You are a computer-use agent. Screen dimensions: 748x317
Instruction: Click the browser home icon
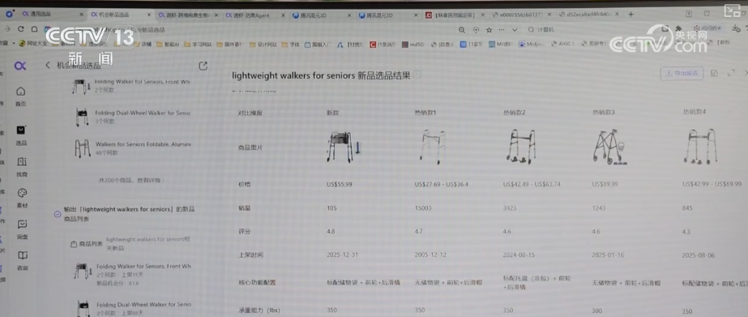(x=35, y=28)
